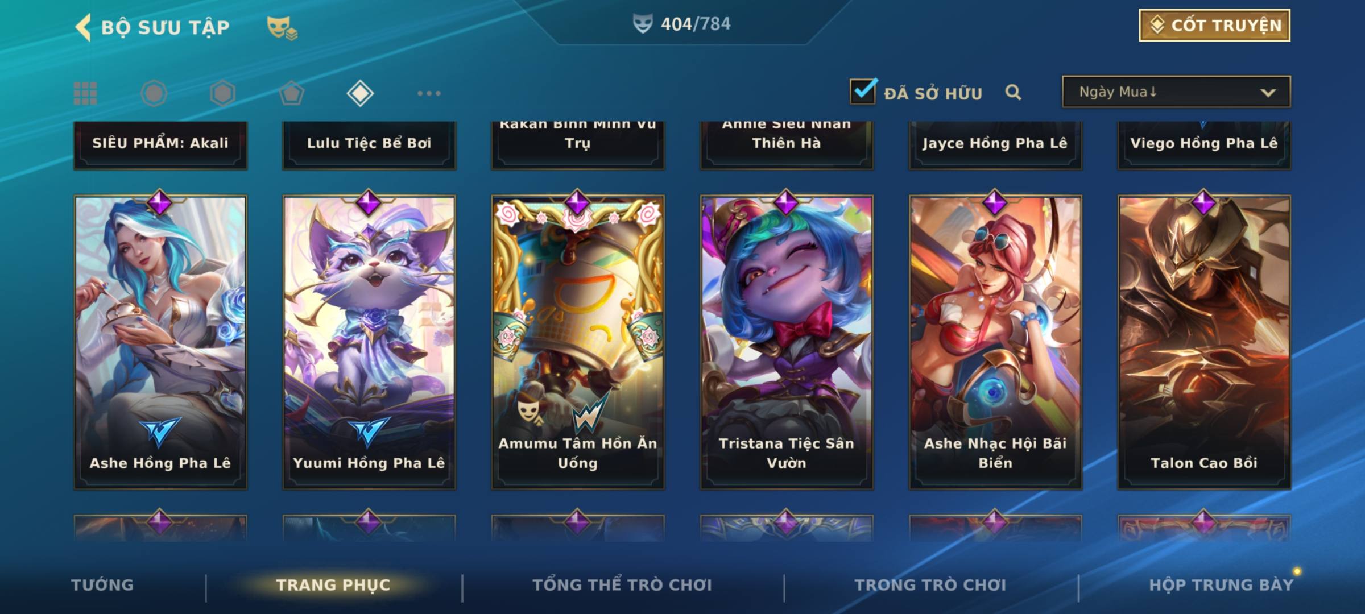Switch to the Tổng Thể Trò Chơi tab
This screenshot has height=614, width=1365.
pos(622,585)
